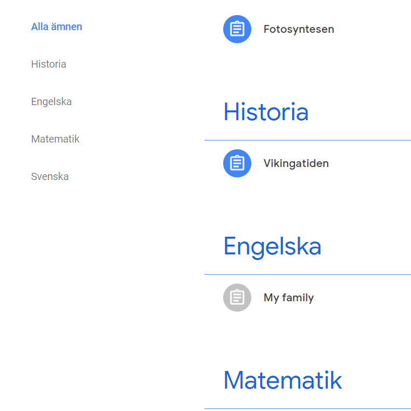This screenshot has height=411, width=411.
Task: Click the divider line below Engelska heading
Action: [307, 274]
